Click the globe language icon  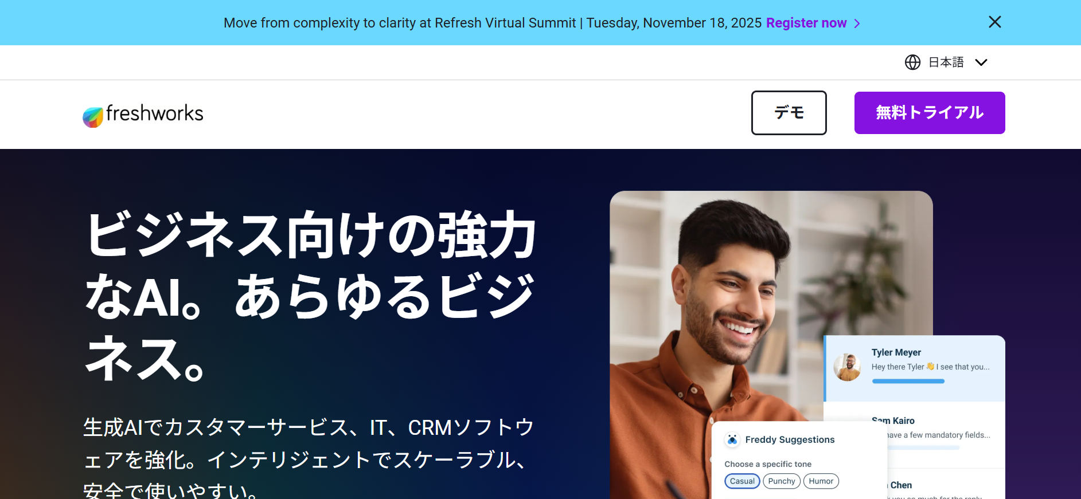(x=912, y=62)
